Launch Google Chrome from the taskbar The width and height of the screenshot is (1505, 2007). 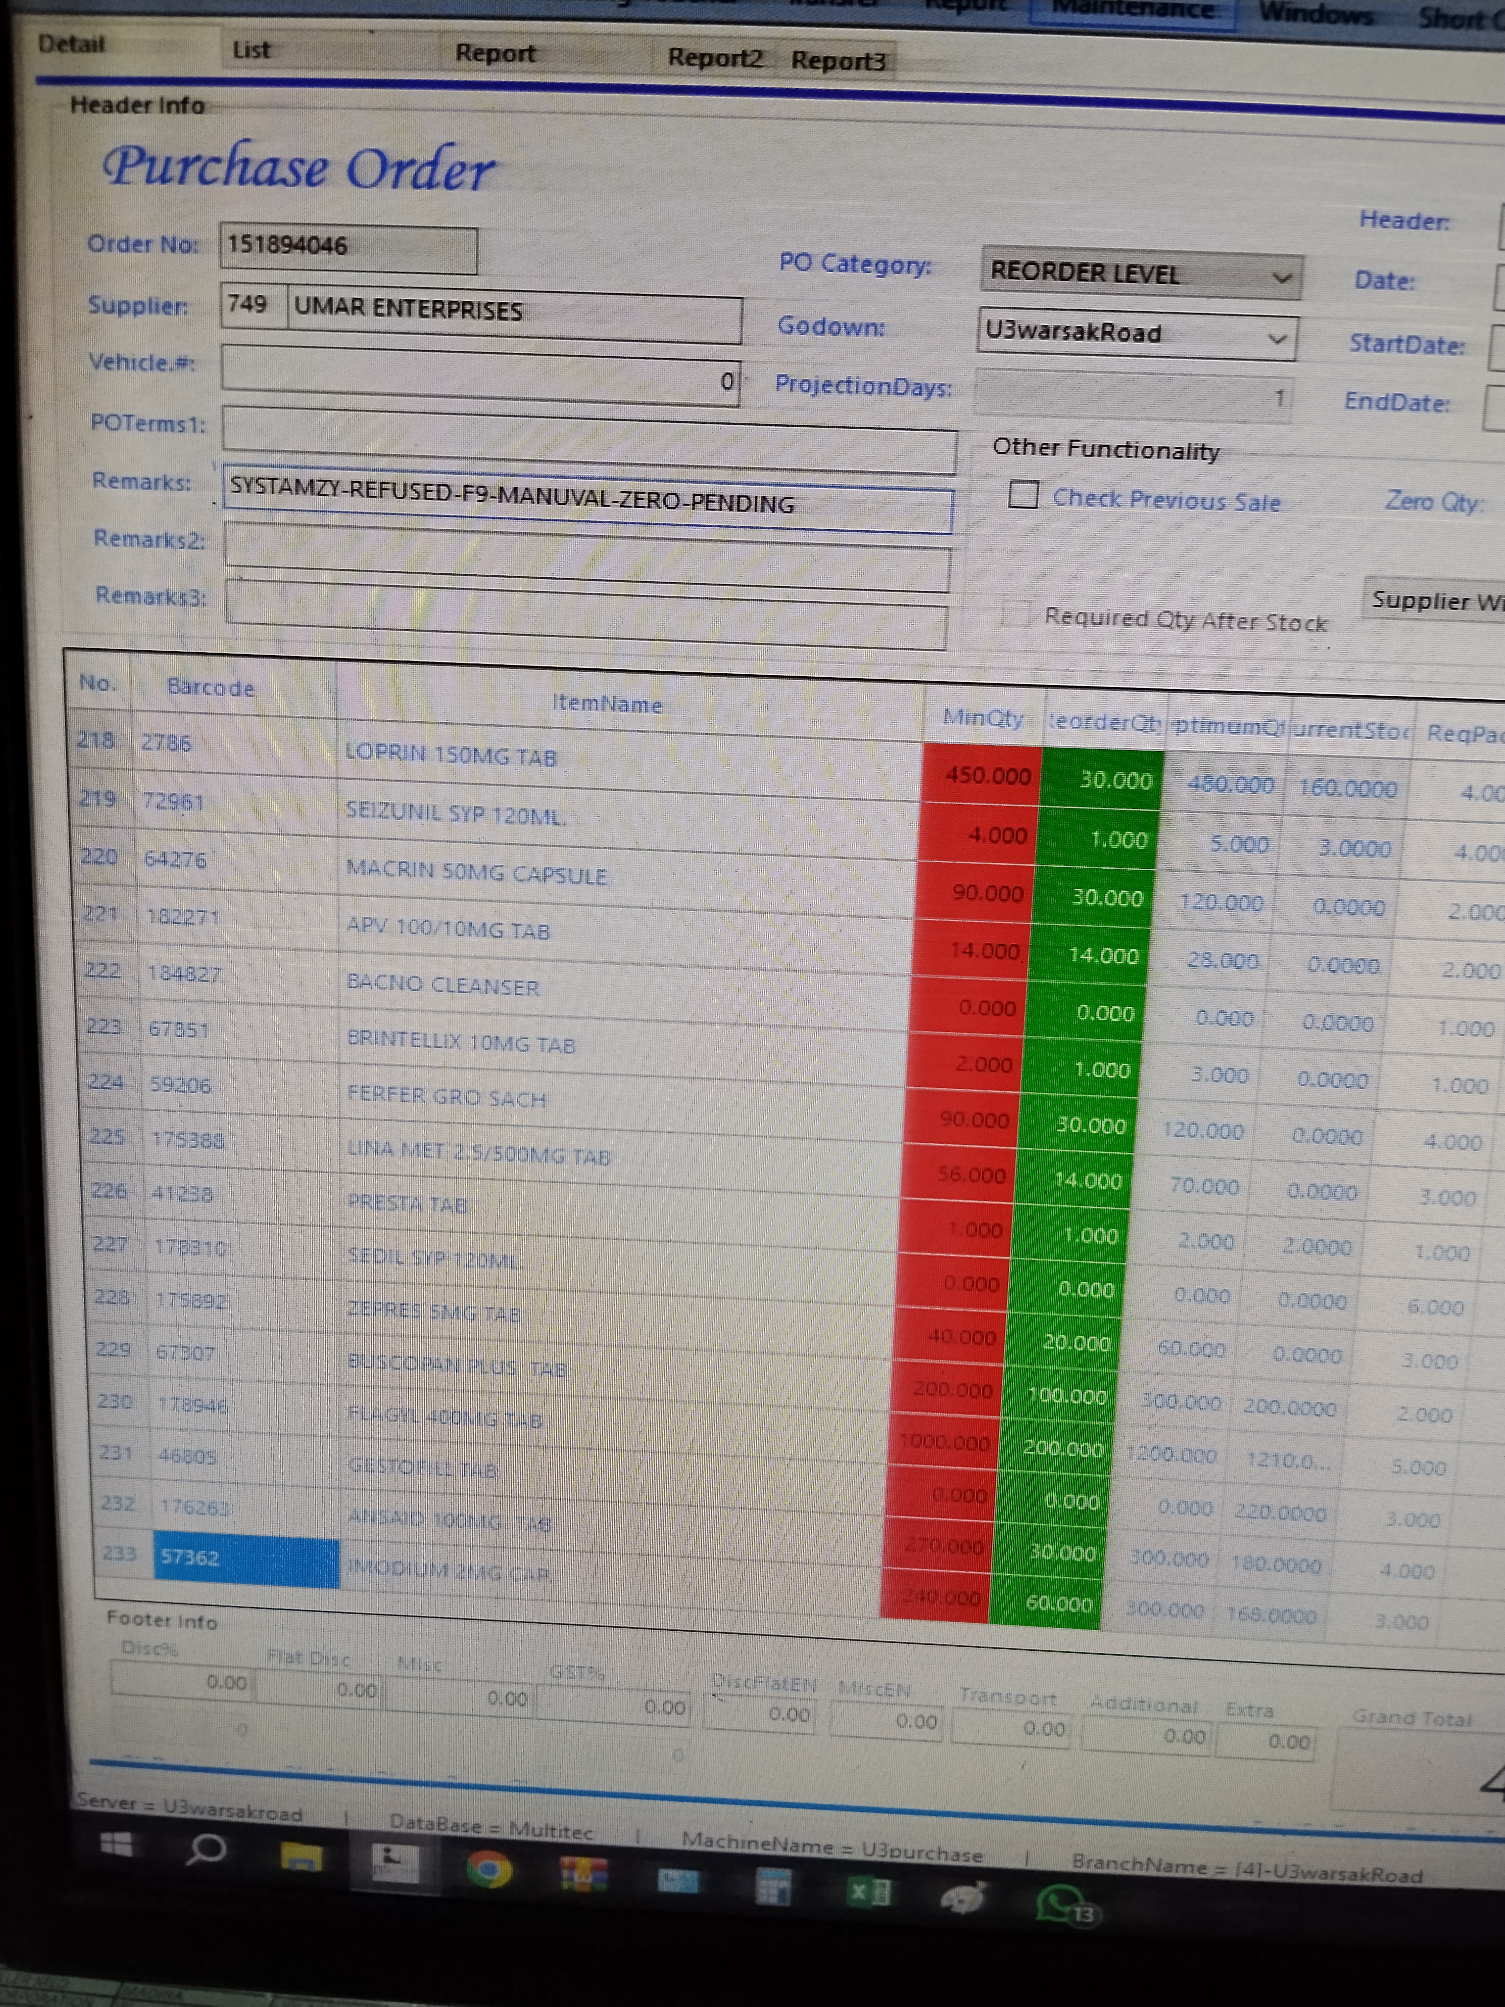[489, 1871]
